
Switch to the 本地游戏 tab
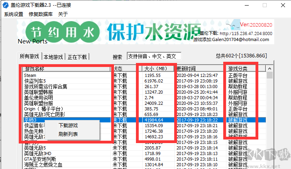tap(53, 57)
